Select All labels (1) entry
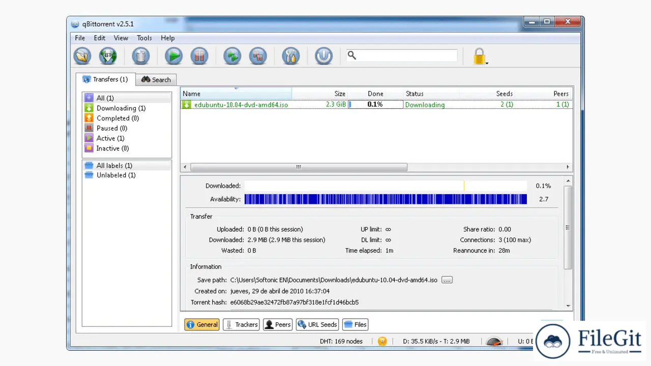Viewport: 651px width, 366px height. click(127, 166)
